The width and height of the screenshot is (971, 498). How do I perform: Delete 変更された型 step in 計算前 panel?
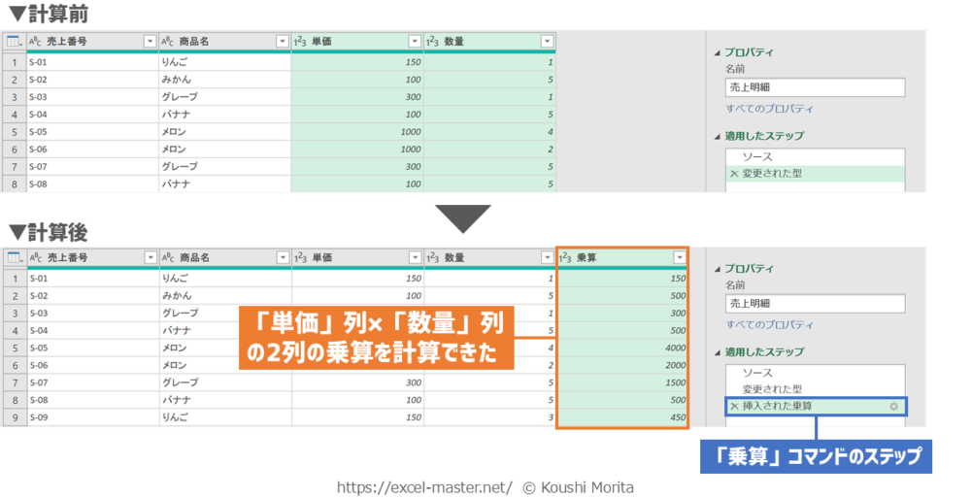pyautogui.click(x=734, y=174)
